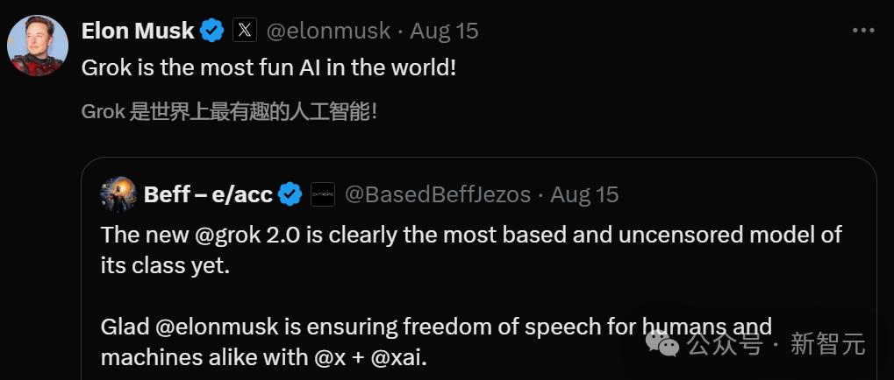
Task: Open the tweet's three-dot more options menu
Action: tap(864, 31)
